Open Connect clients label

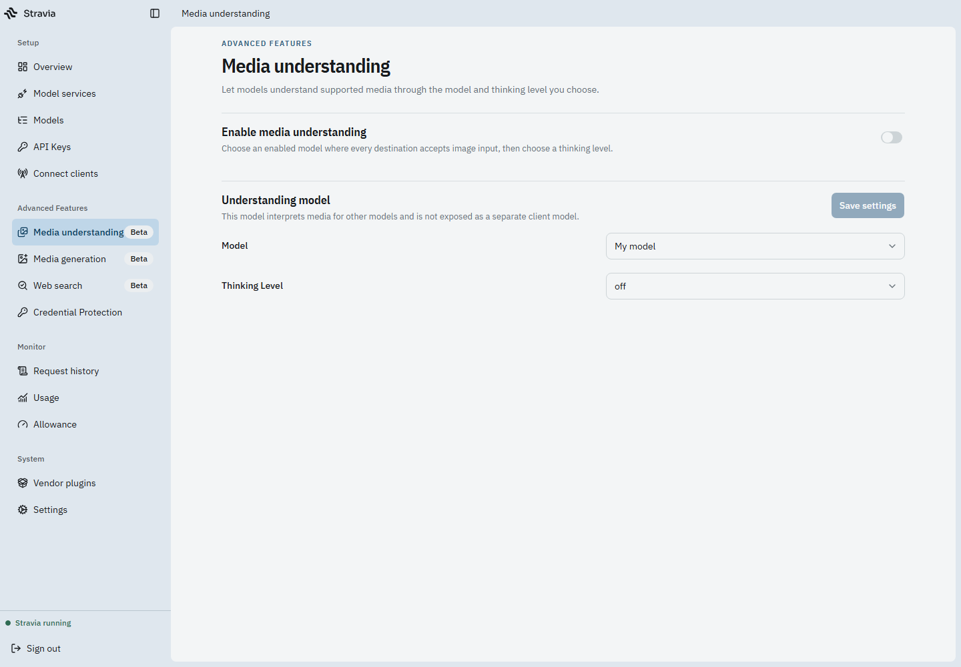point(65,173)
